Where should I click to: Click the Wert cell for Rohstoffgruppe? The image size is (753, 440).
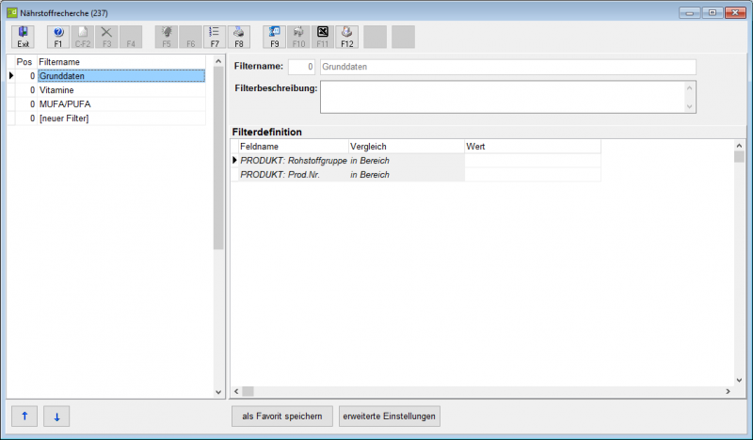click(x=533, y=160)
